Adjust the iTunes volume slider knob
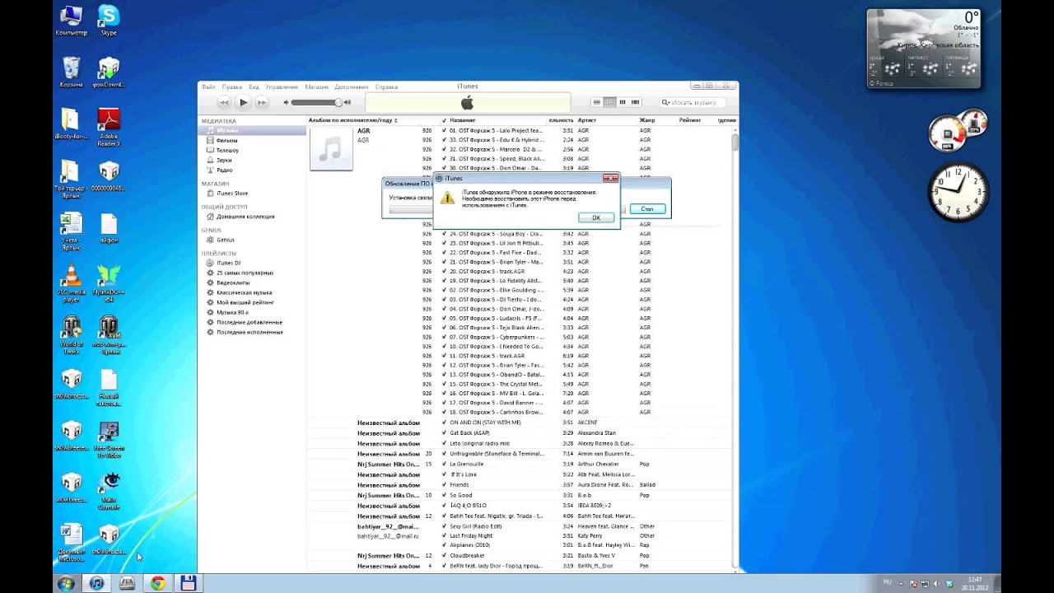This screenshot has width=1054, height=593. click(338, 102)
